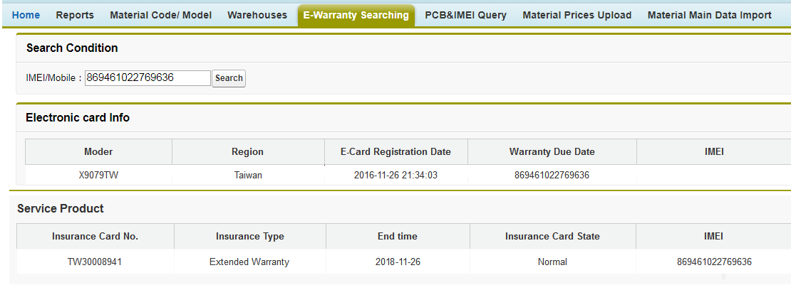Click Insurance Card No. column header
This screenshot has width=791, height=285.
95,236
